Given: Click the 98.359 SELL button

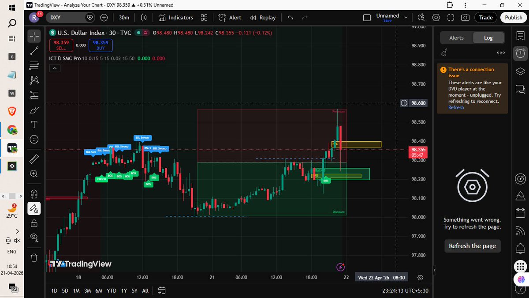Looking at the screenshot, I should point(61,45).
